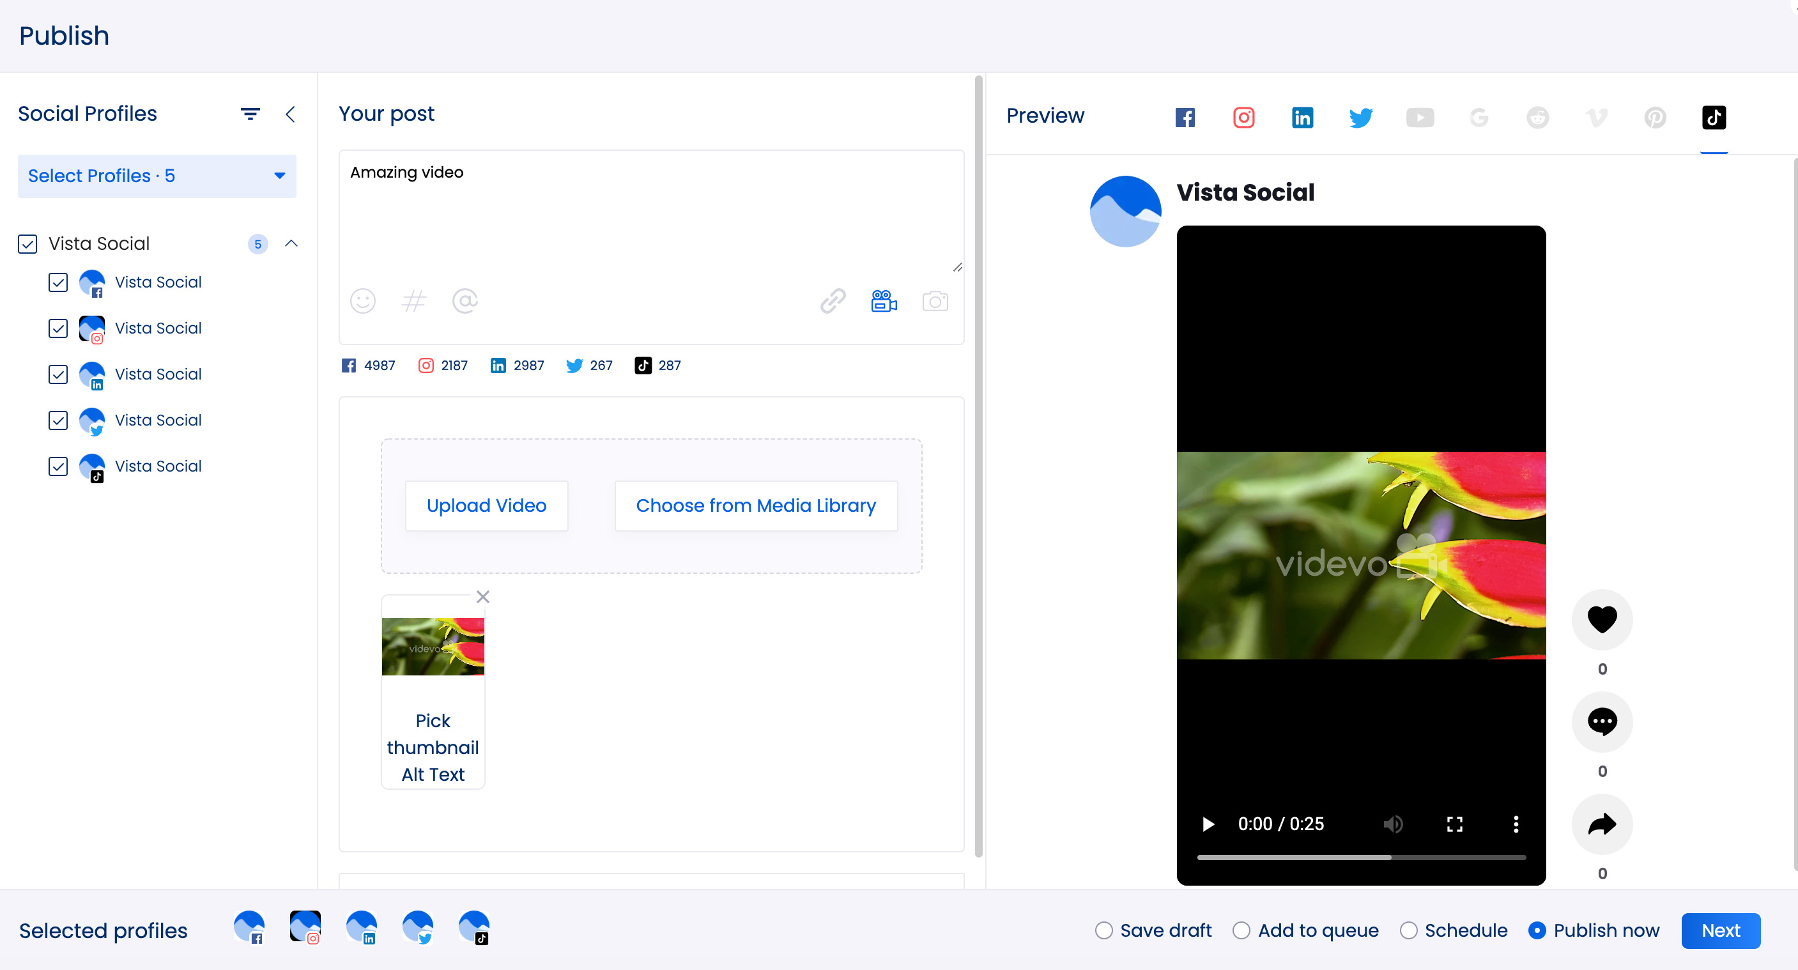The width and height of the screenshot is (1798, 970).
Task: Click the mention @ icon
Action: 465,302
